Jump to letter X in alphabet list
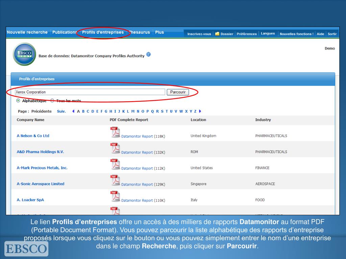 (x=186, y=111)
